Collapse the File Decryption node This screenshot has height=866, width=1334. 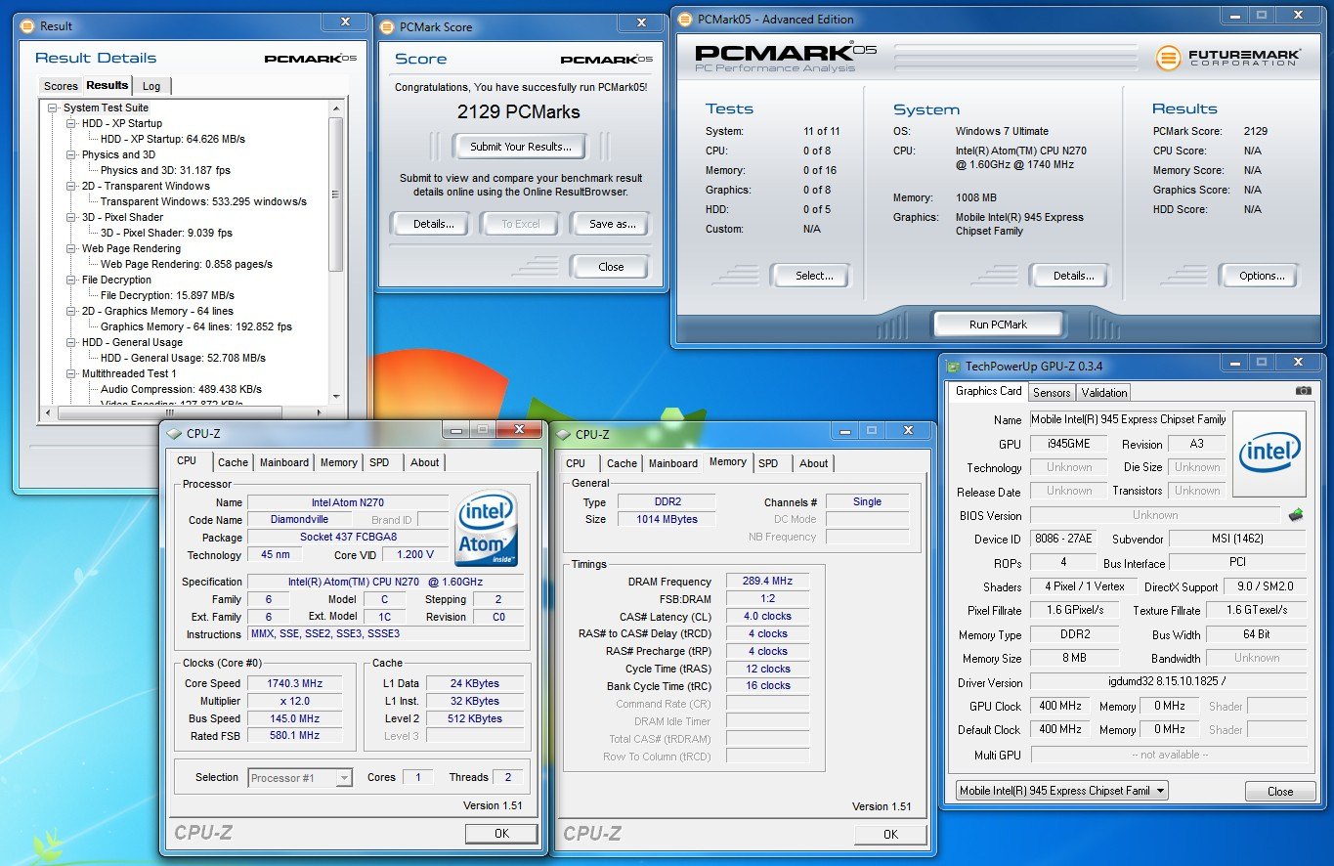pyautogui.click(x=71, y=280)
